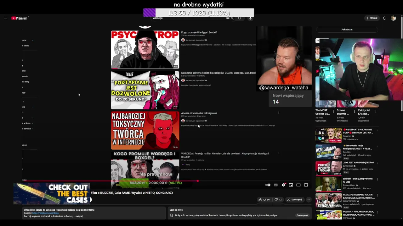
Task: Open the BENCHMARK 3090Ti thumbnail
Action: click(328, 152)
